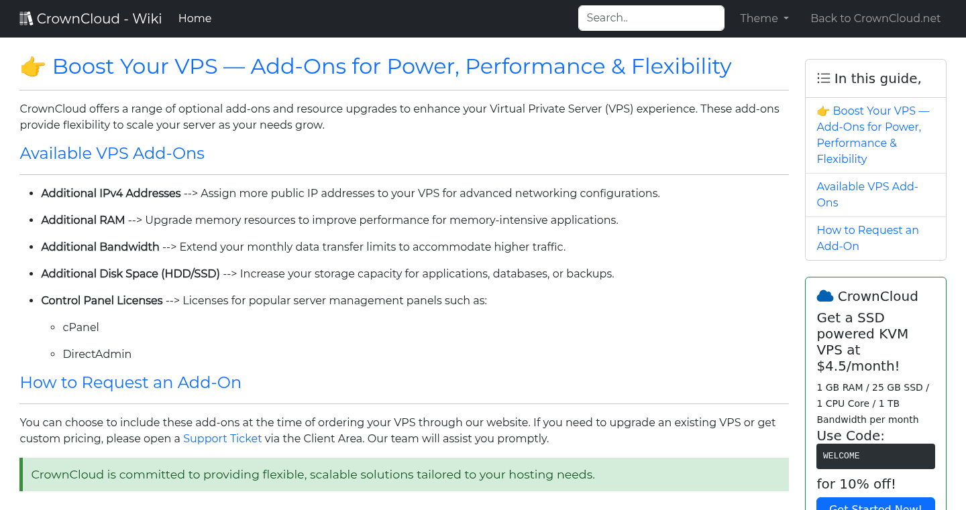966x510 pixels.
Task: Open "Available VPS Add-Ons" from the sidebar
Action: pos(867,194)
